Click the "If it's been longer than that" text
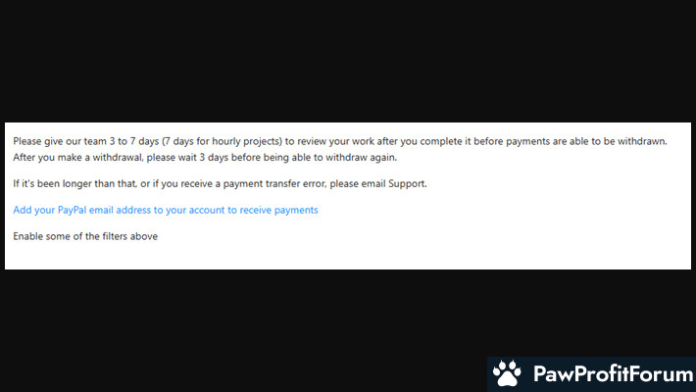The width and height of the screenshot is (696, 392). (x=75, y=184)
